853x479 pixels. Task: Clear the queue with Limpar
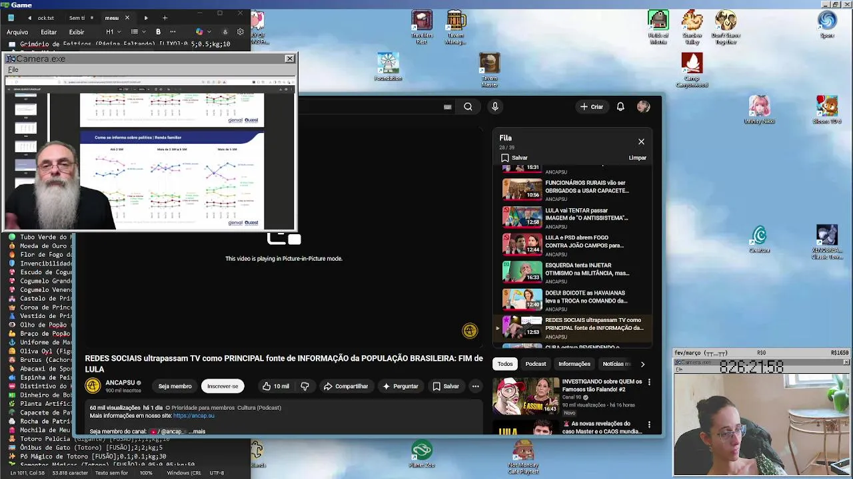637,158
